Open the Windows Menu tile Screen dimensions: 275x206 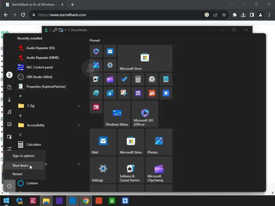coord(117,114)
